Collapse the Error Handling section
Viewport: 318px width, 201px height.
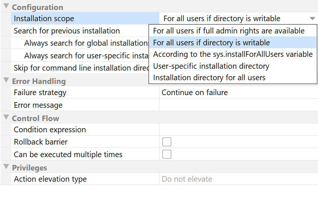tap(6, 81)
